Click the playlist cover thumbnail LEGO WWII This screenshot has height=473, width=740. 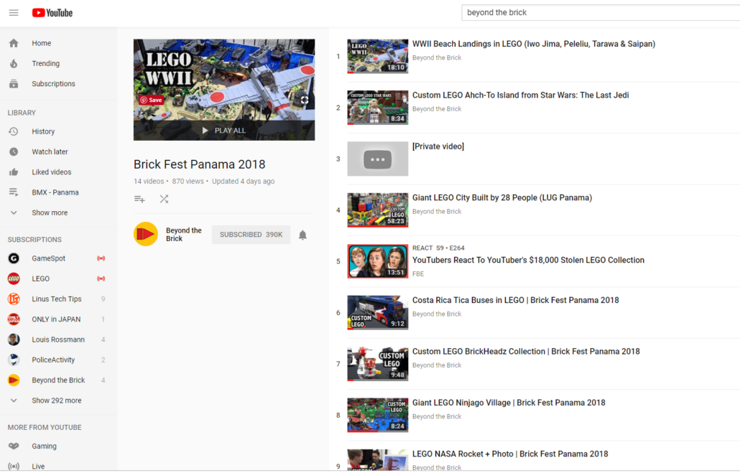(x=224, y=80)
